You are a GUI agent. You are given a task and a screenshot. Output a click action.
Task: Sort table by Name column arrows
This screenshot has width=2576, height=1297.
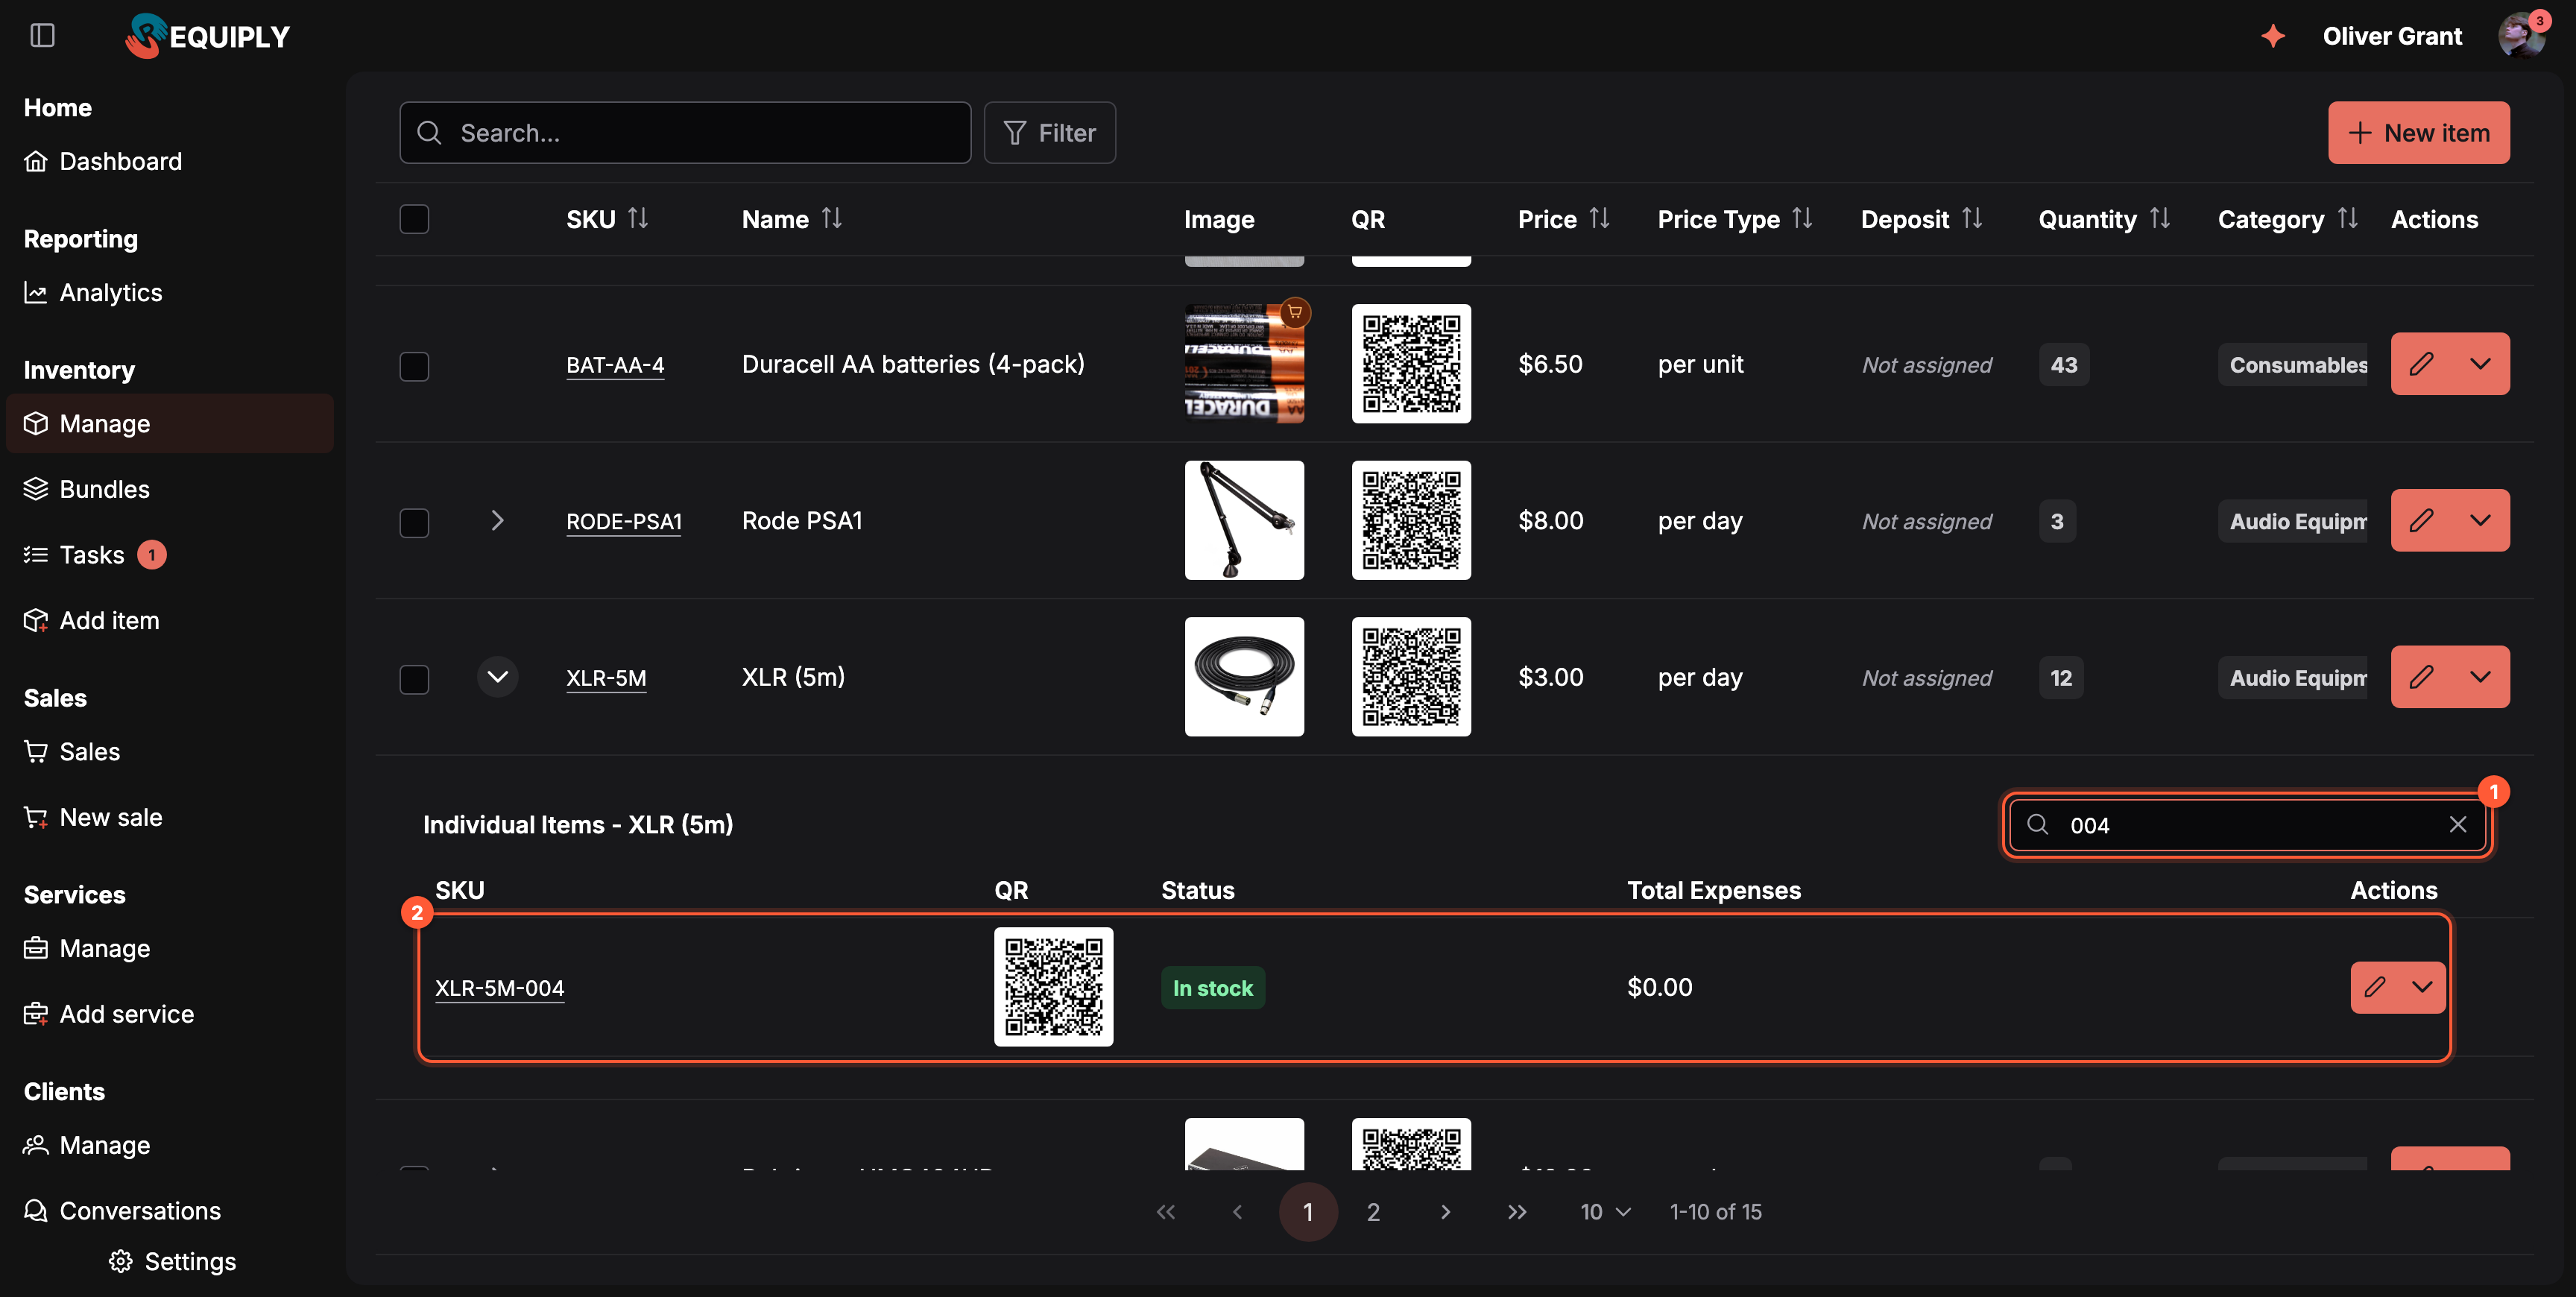(x=832, y=218)
